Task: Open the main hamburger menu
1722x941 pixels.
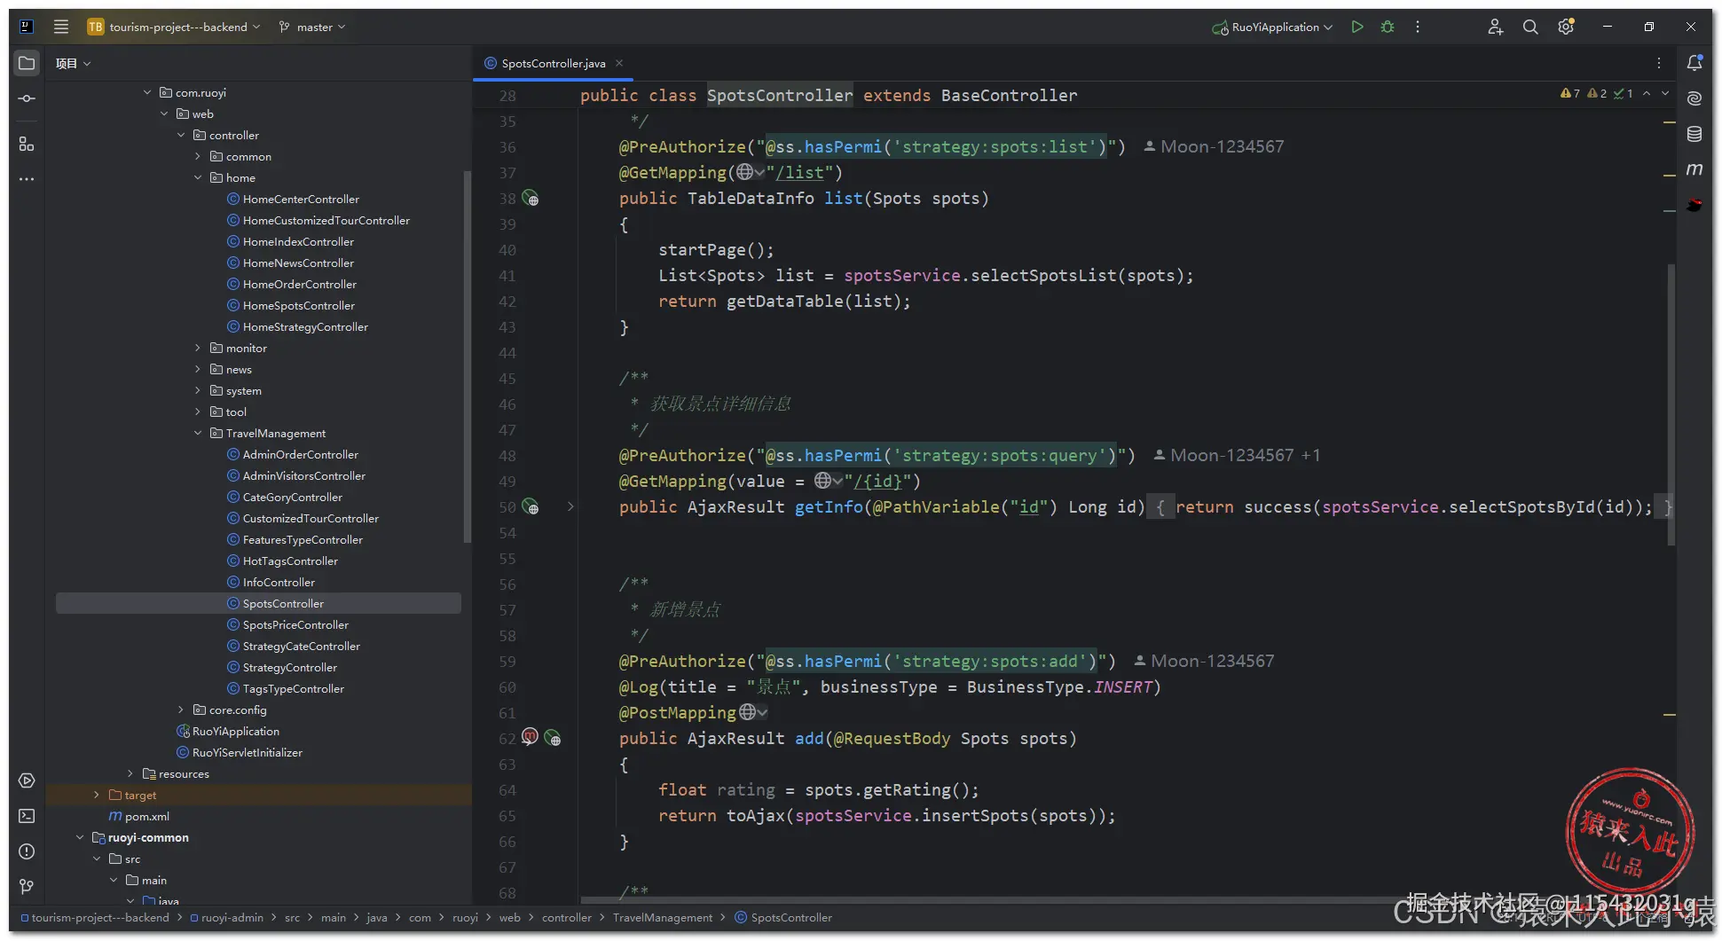Action: pyautogui.click(x=61, y=27)
